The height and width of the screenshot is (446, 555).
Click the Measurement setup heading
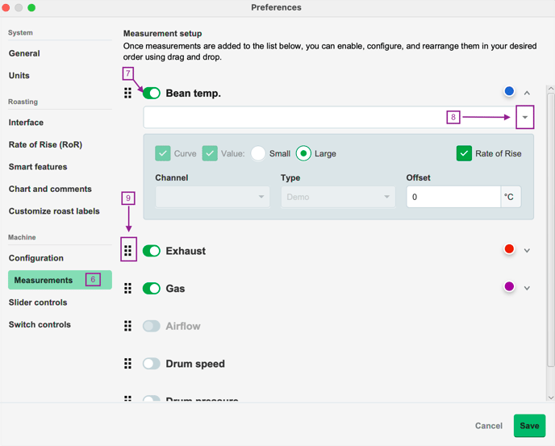click(162, 34)
